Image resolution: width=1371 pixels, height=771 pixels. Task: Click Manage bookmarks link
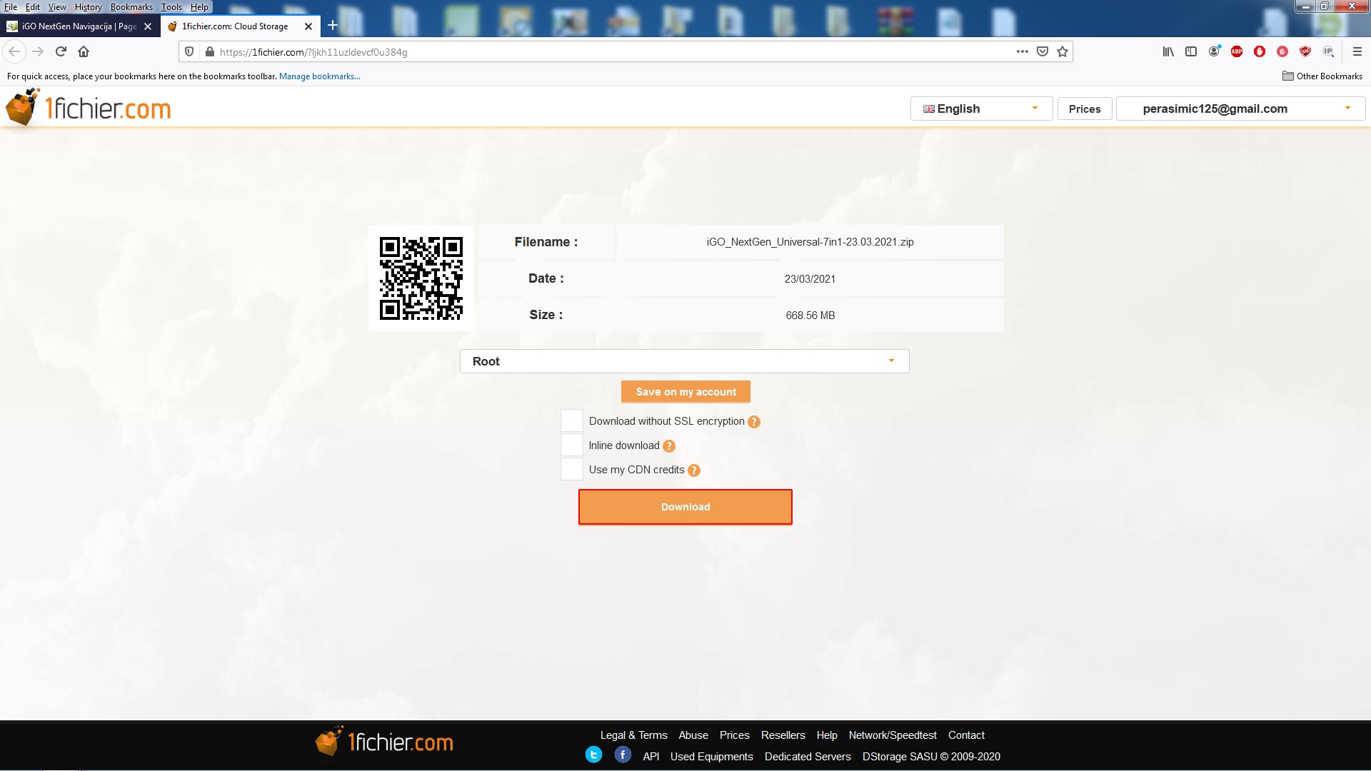click(x=319, y=76)
